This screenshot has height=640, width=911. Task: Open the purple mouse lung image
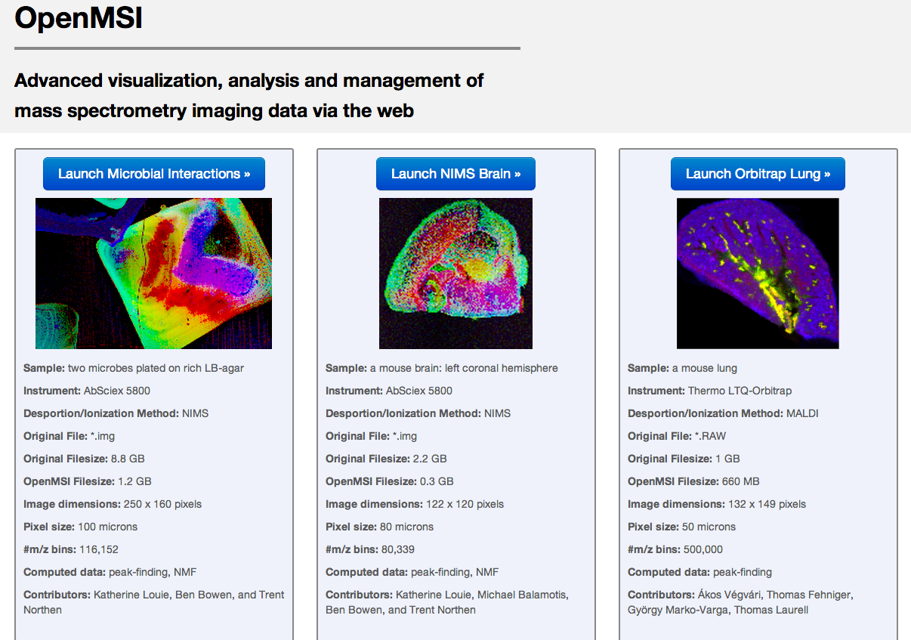point(758,274)
